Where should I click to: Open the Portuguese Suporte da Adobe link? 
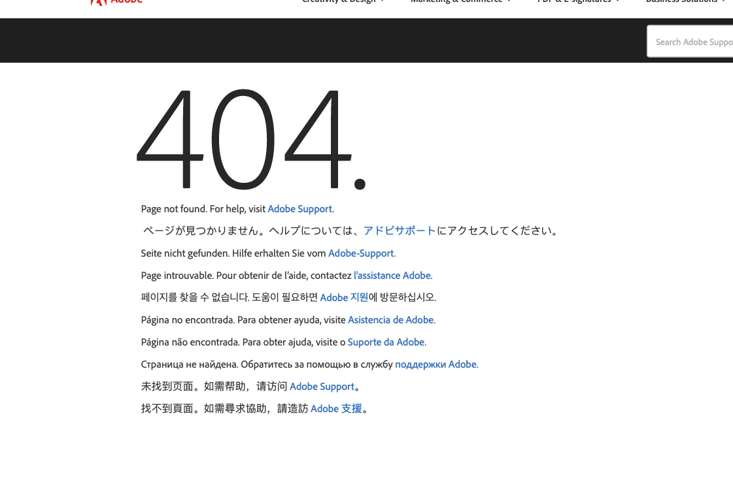click(x=386, y=342)
